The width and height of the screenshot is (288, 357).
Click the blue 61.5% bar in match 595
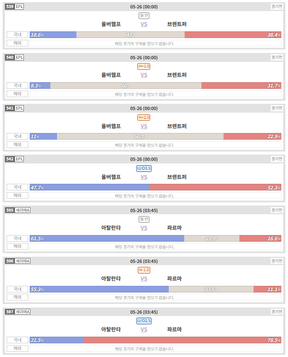[x=107, y=239]
